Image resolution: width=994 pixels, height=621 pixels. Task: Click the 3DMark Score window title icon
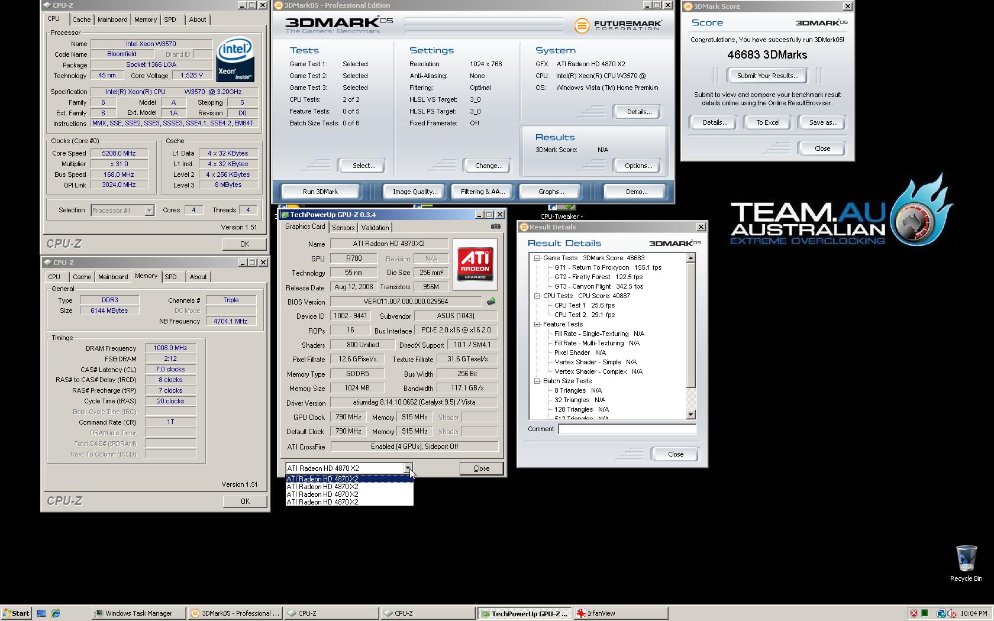[688, 7]
